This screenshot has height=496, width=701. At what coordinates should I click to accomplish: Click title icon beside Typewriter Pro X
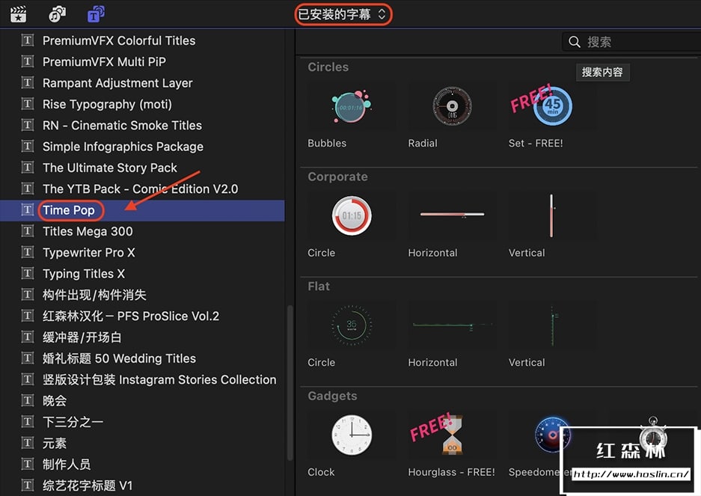pos(27,252)
